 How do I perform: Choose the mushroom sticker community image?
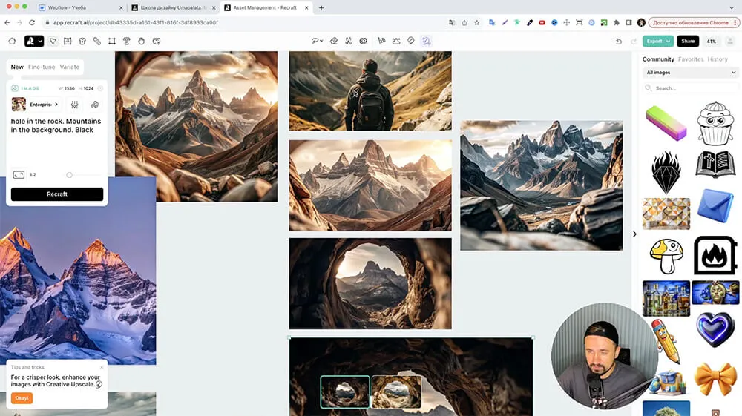click(666, 256)
